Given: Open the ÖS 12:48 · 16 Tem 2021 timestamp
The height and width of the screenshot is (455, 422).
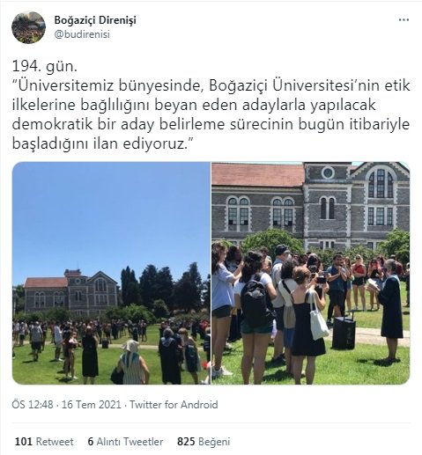Looking at the screenshot, I should [66, 405].
